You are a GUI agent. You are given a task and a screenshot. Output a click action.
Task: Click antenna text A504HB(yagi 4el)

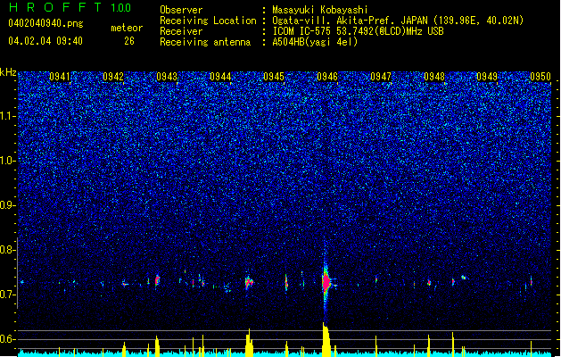point(315,42)
